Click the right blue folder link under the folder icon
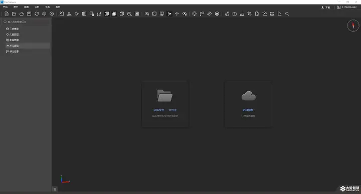Screen dimensions: 361x194 (x=172, y=110)
